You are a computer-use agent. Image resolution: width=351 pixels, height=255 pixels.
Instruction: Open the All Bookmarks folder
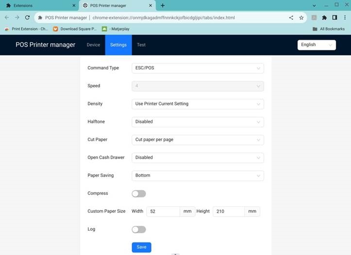click(x=329, y=29)
